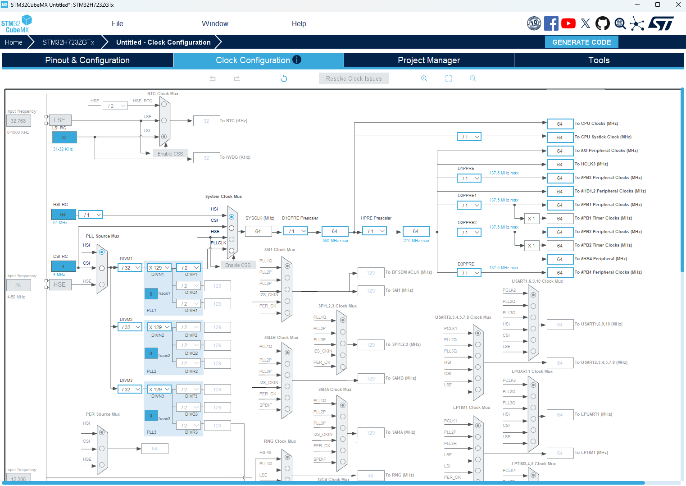Screen dimensions: 686x486
Task: Click the HSI RC frequency value box
Action: pos(64,215)
